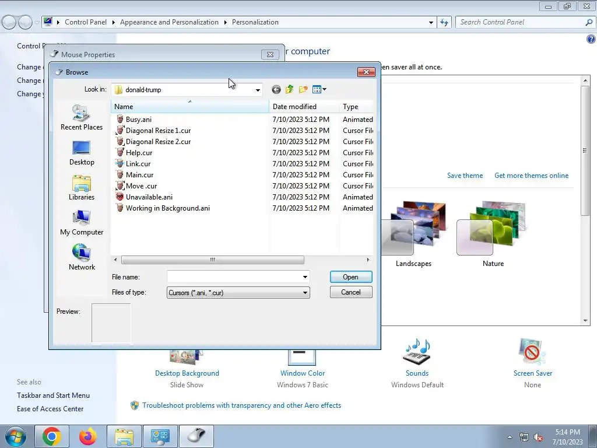Click the file list scroll left arrow
Image resolution: width=597 pixels, height=448 pixels.
[x=115, y=260]
